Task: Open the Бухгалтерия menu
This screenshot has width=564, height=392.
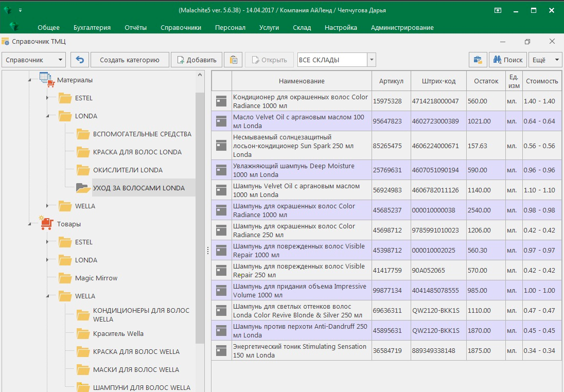Action: [x=92, y=28]
